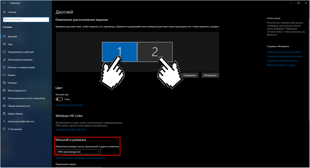Viewport: 310px width, 168px height.
Task: Click the Sound speaker icon in sidebar
Action: point(4,44)
